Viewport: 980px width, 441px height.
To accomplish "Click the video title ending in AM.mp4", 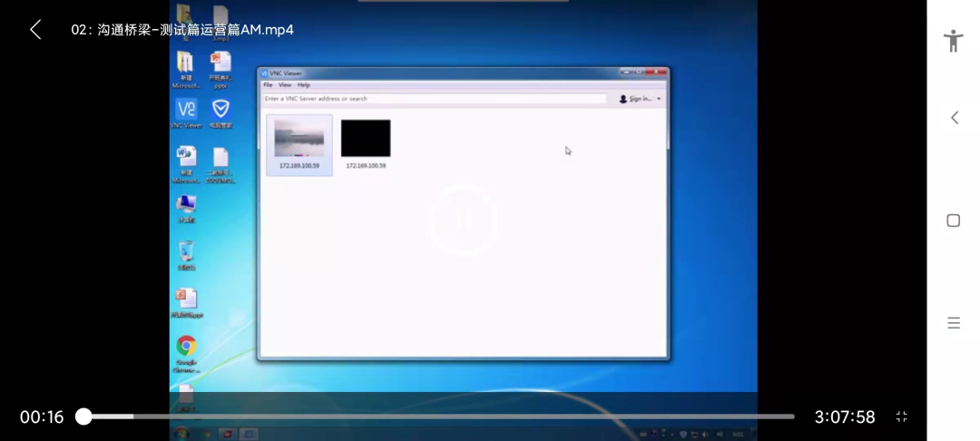I will tap(182, 29).
